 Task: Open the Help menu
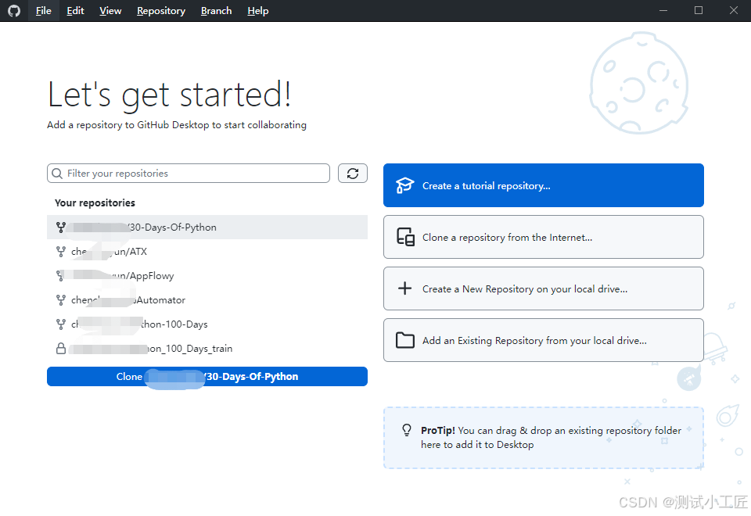click(x=257, y=10)
